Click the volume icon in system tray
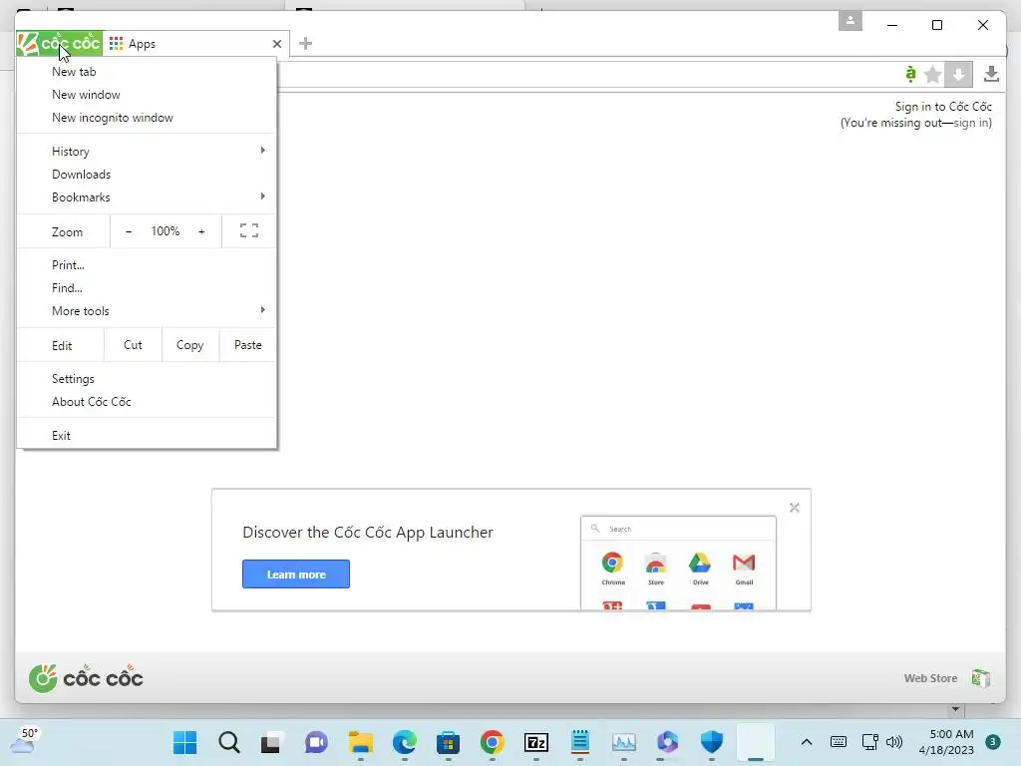The image size is (1021, 766). [x=894, y=742]
